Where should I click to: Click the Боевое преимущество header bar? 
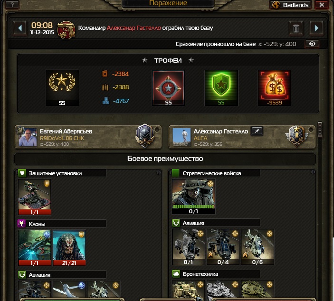click(x=165, y=159)
